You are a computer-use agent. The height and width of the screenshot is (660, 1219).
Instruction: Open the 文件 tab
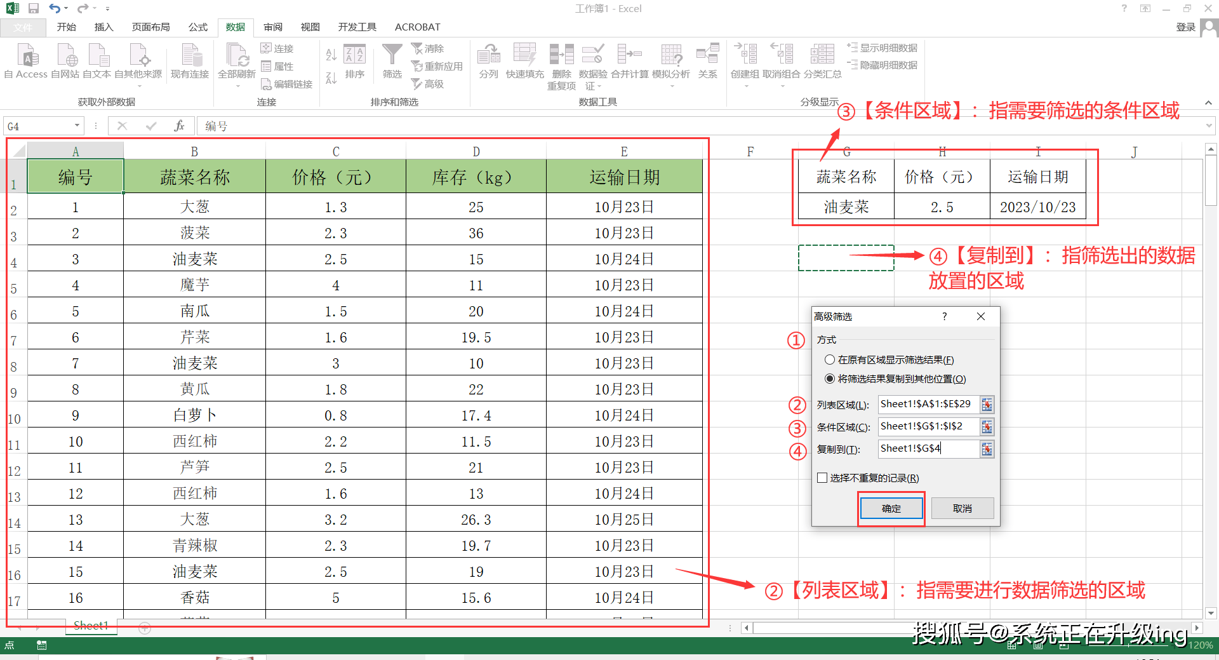[x=23, y=27]
